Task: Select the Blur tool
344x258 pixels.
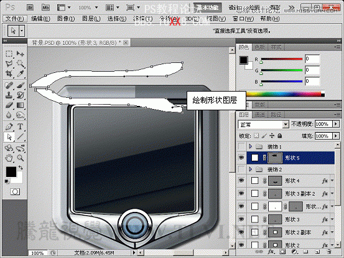Action: (9, 115)
